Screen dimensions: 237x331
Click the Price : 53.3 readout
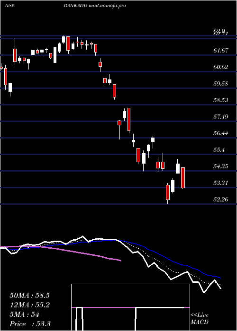point(30,324)
